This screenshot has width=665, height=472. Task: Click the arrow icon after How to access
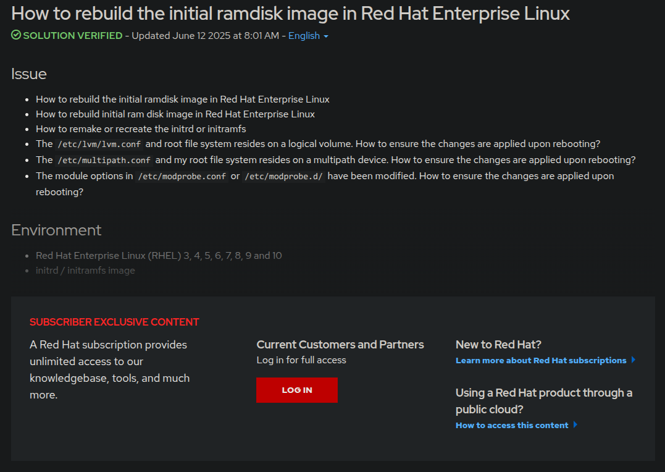(x=575, y=425)
